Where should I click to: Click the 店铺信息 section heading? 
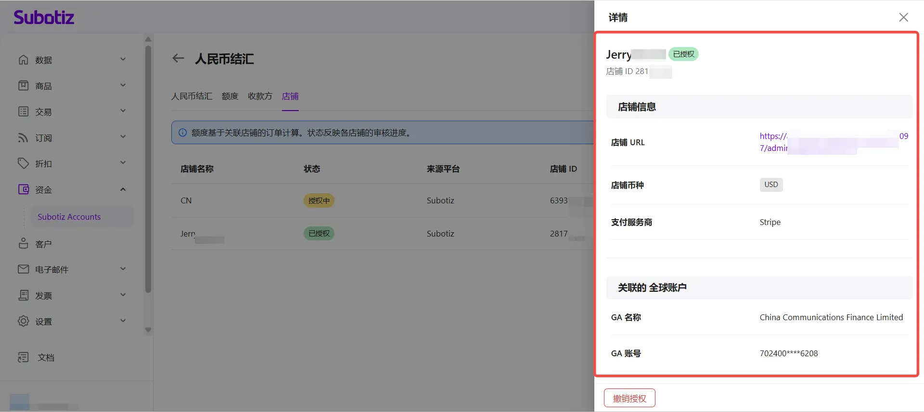pyautogui.click(x=637, y=107)
